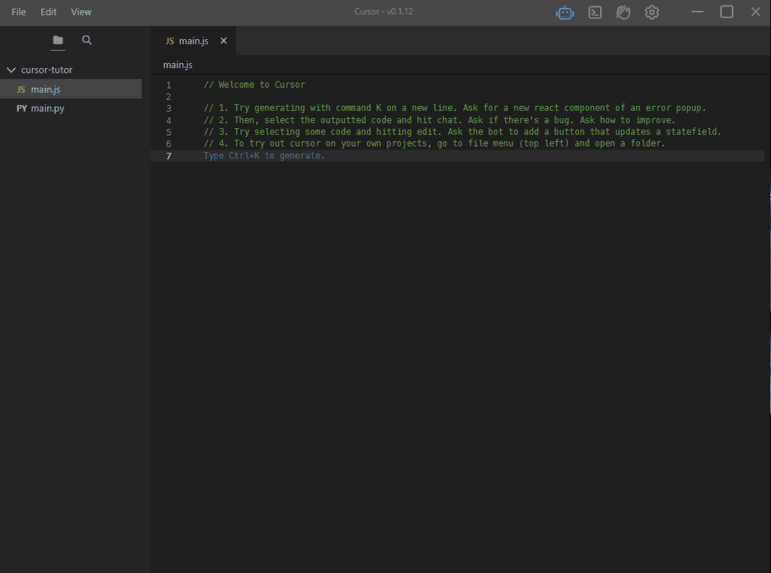
Task: Click the '// Welcome to Cursor' comment line
Action: coord(254,85)
